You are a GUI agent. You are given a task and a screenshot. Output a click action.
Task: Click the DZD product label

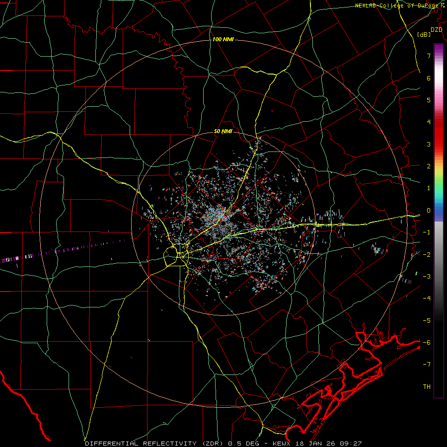437,30
